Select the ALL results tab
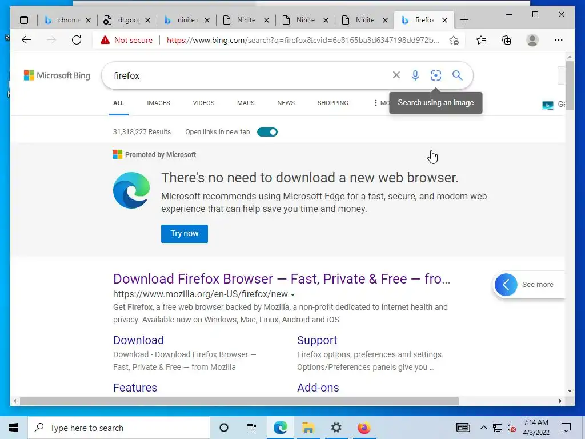 point(118,103)
